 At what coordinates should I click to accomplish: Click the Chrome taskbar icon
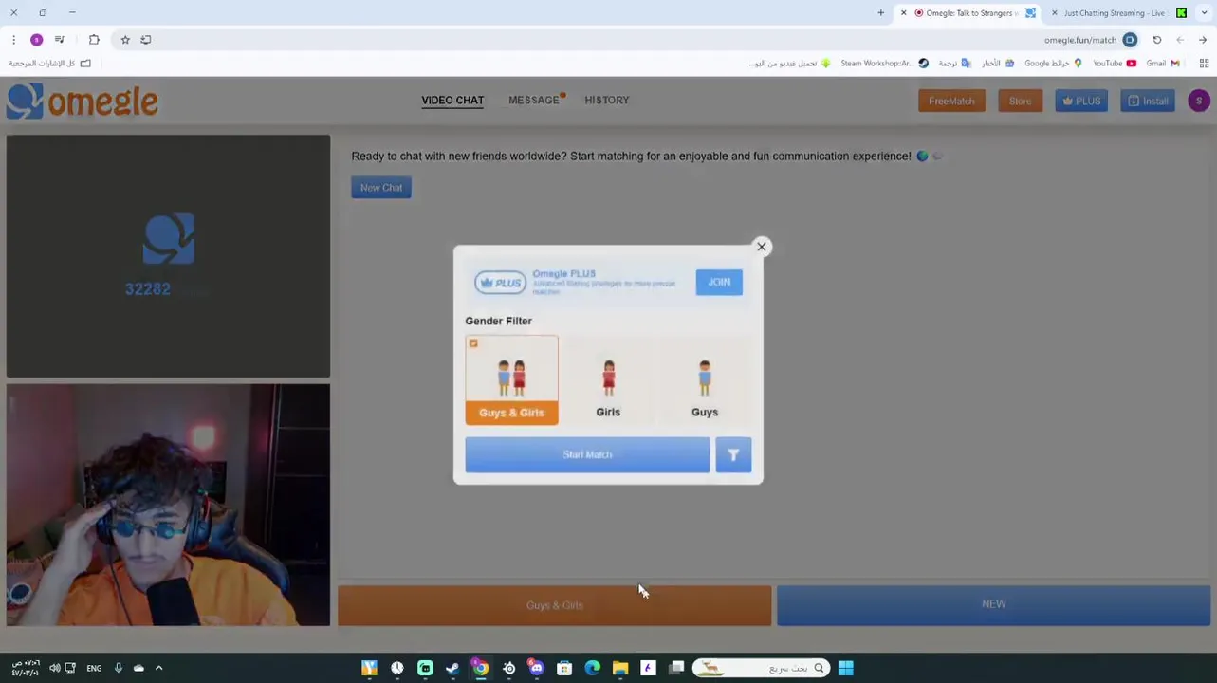[481, 668]
